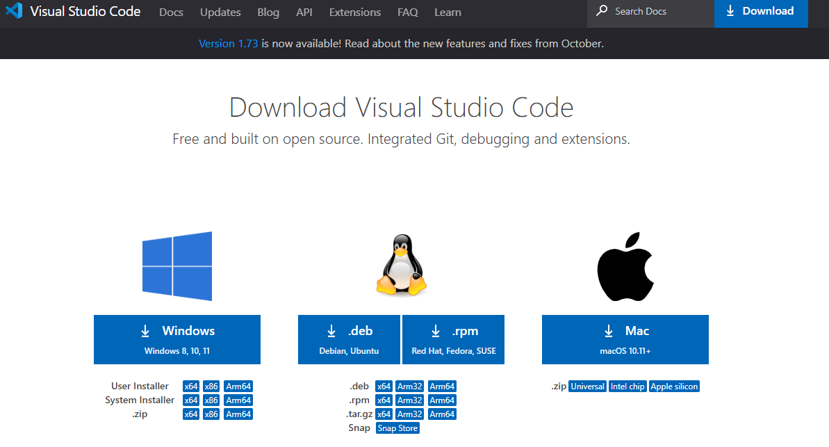
Task: Download the Arm32 .tar.gz for Linux
Action: pyautogui.click(x=409, y=414)
